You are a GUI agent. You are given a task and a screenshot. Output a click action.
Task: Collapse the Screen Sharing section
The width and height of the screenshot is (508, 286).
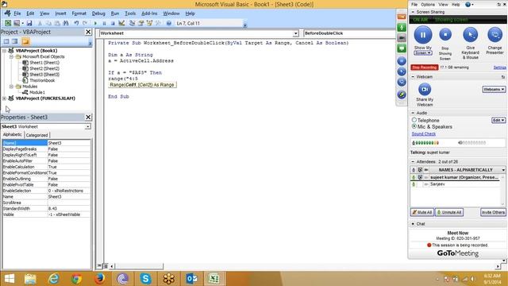tap(413, 12)
